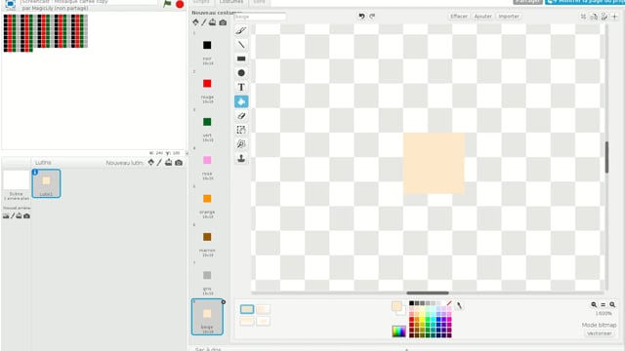Choose the Ellipse shape tool
Image resolution: width=625 pixels, height=351 pixels.
[x=241, y=73]
